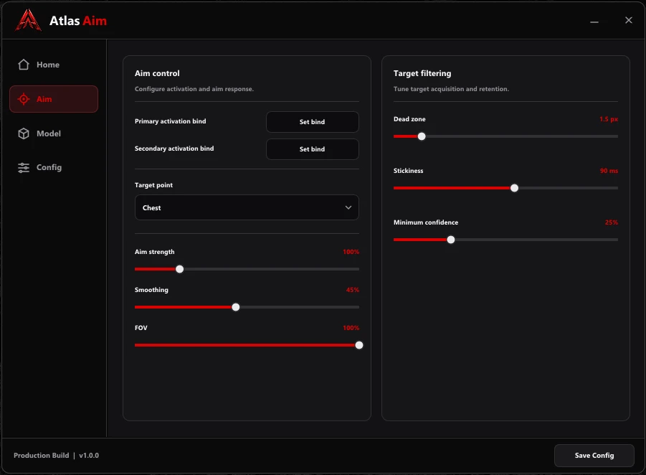Click the Aim crosshair icon
Screen dimensions: 646x475
(24, 99)
